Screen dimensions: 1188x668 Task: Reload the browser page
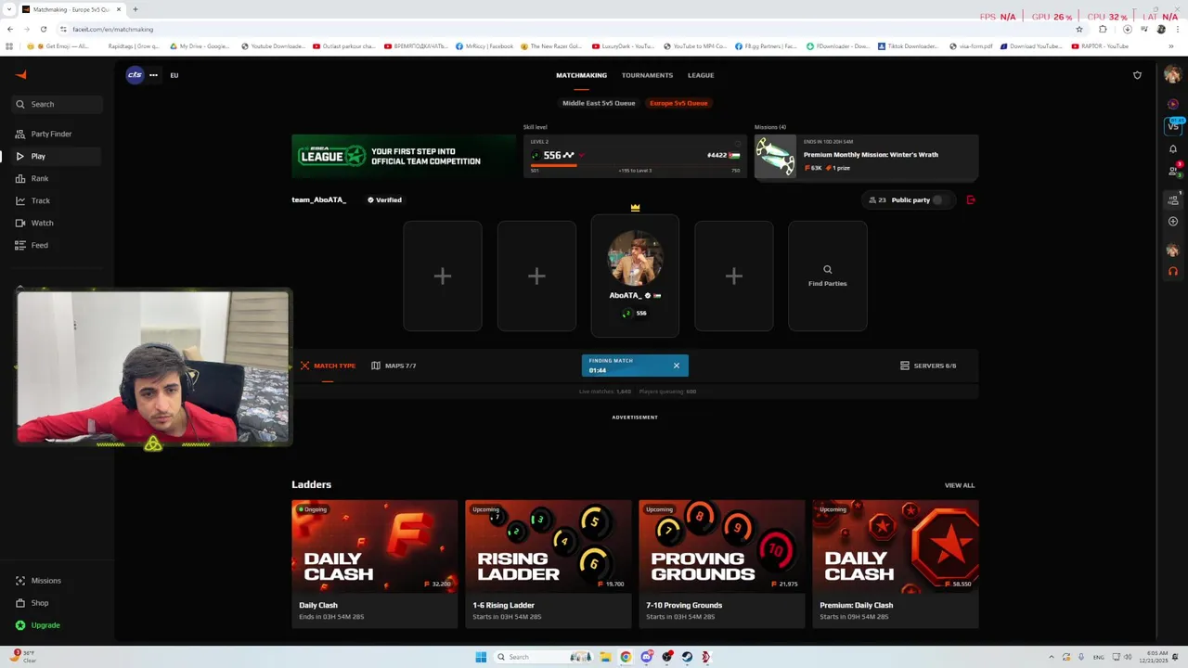click(x=43, y=29)
